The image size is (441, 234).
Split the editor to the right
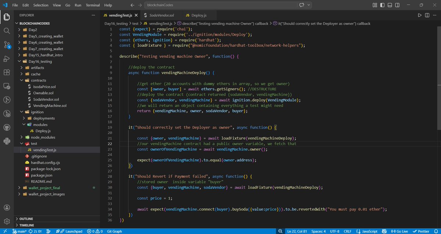[427, 15]
